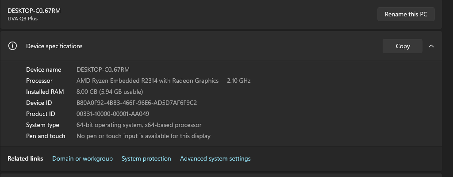Click the DESKTOP-C0J67RM heading at the top

(34, 11)
